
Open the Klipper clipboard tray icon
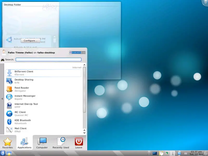tap(161, 153)
